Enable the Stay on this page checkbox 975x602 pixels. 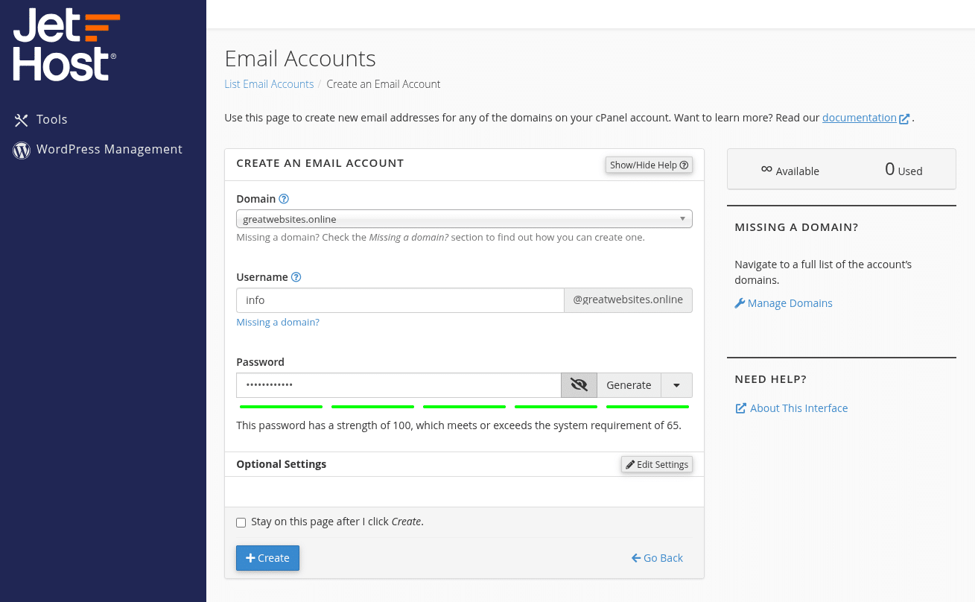pos(241,522)
